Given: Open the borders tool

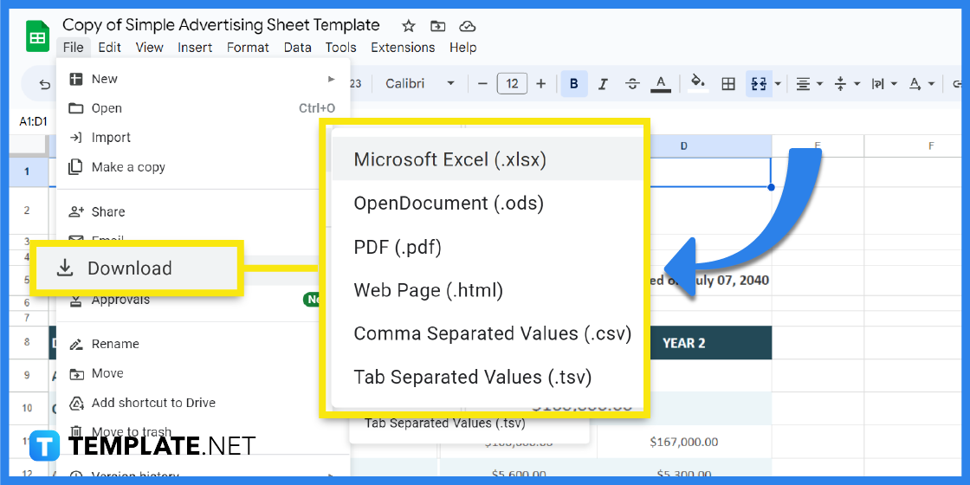Looking at the screenshot, I should point(728,83).
